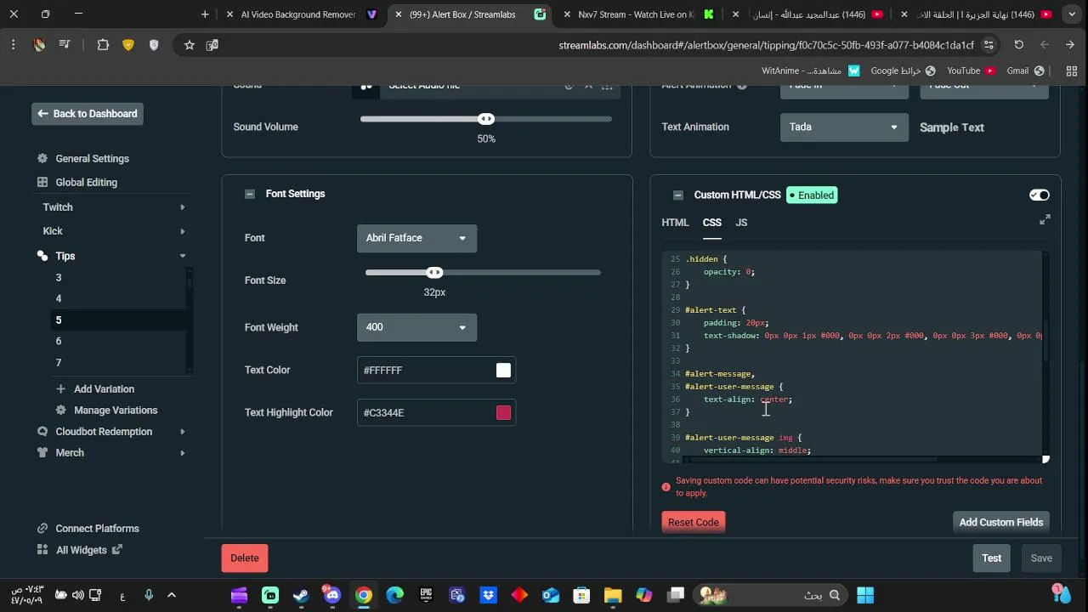
Task: Click the browser reload icon
Action: [x=1018, y=45]
